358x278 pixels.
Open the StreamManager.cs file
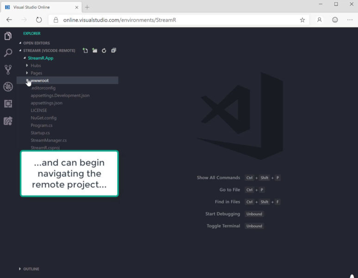click(49, 140)
